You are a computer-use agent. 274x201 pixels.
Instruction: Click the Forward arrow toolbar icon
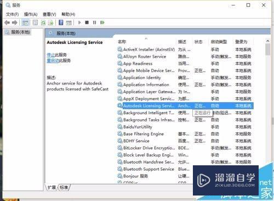(x=15, y=23)
